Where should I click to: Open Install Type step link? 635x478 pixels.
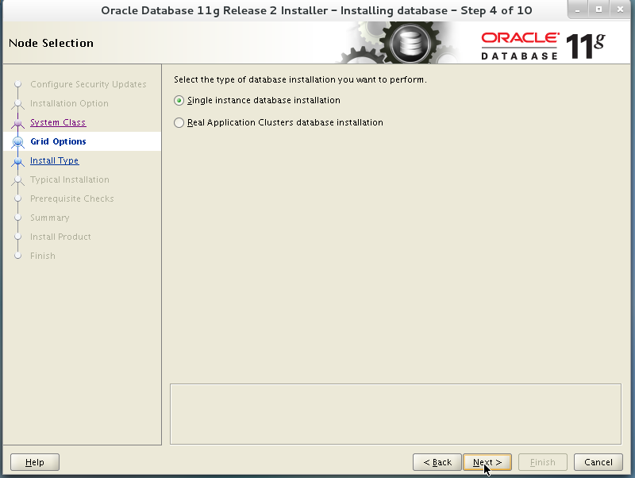[54, 160]
